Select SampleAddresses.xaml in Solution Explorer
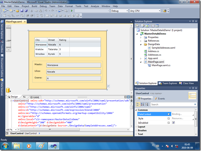The height and width of the screenshot is (151, 201). click(163, 48)
